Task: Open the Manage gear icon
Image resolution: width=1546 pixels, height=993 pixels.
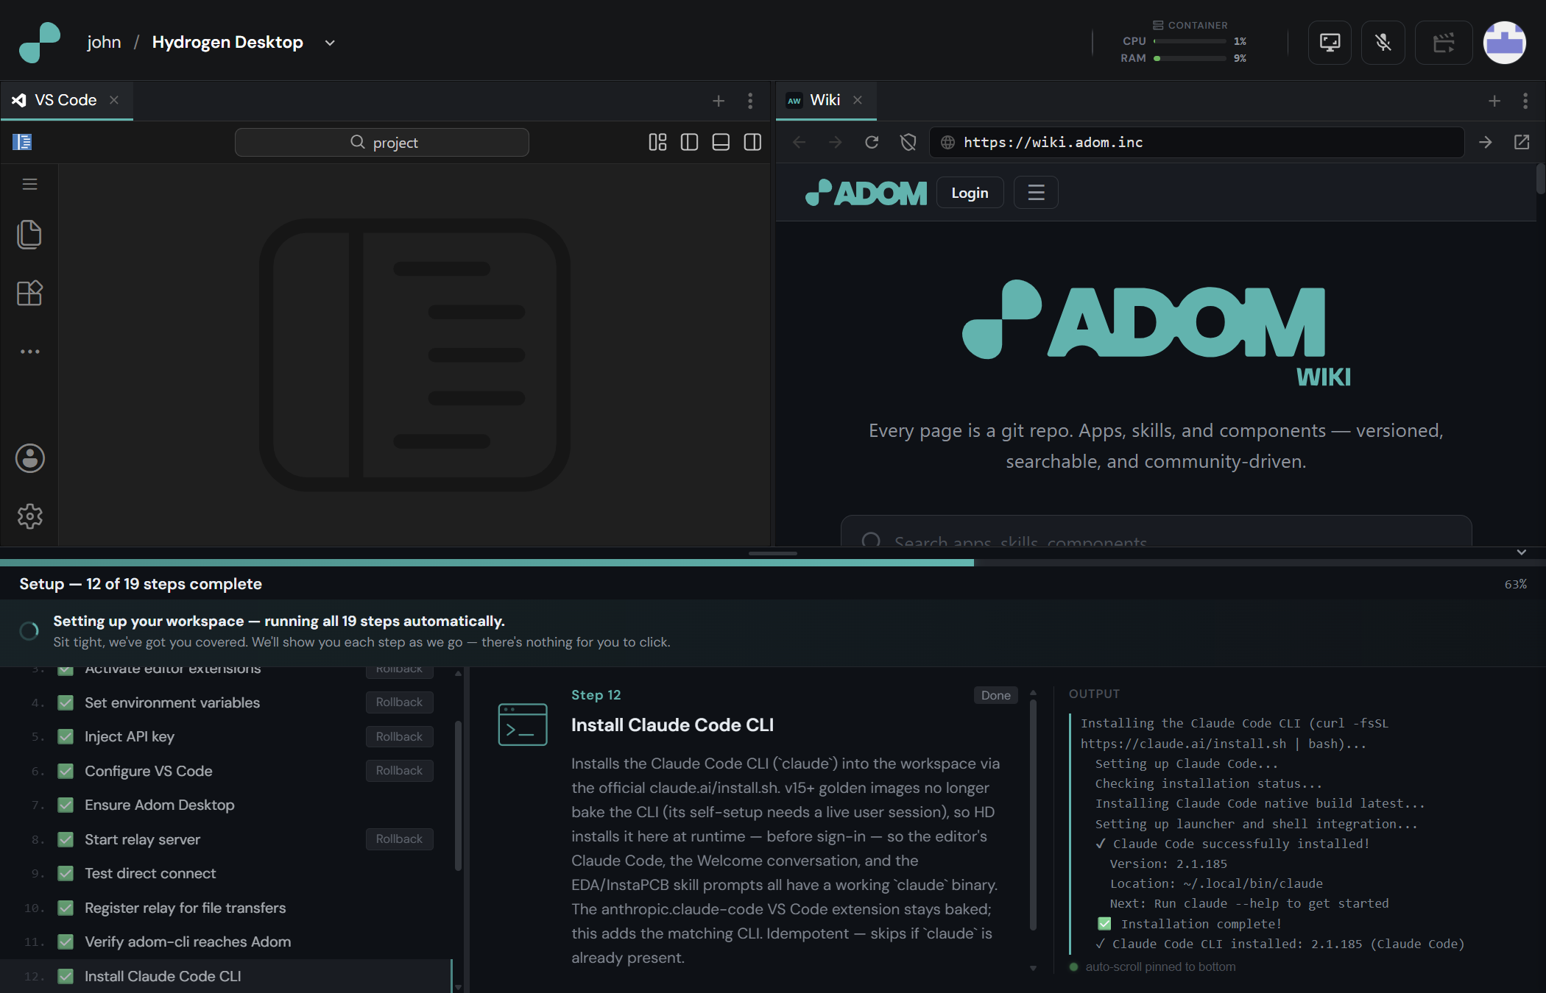Action: (29, 516)
